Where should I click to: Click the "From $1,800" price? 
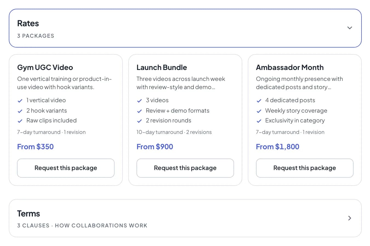[x=278, y=147]
